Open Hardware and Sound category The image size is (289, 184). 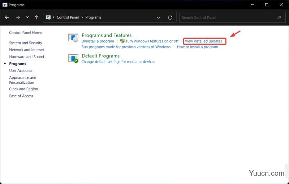(x=26, y=57)
